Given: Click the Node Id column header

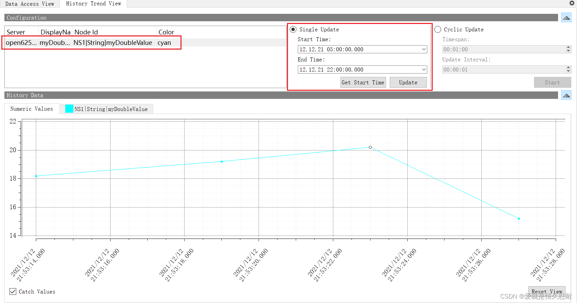Looking at the screenshot, I should coord(114,32).
